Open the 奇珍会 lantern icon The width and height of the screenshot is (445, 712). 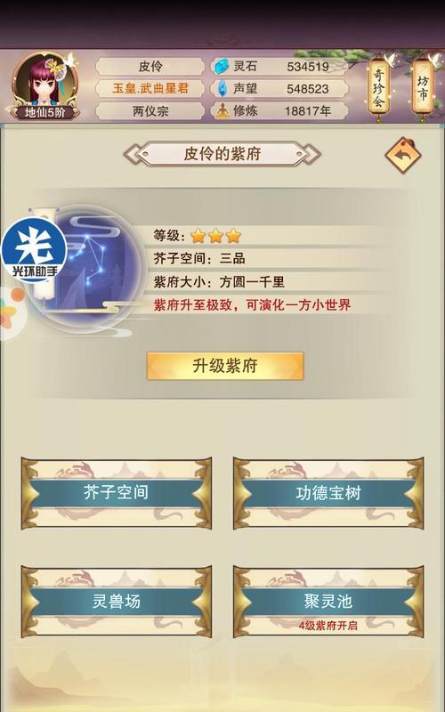(379, 88)
